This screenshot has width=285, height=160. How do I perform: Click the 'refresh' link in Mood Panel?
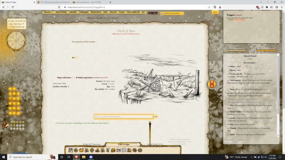tap(250, 59)
